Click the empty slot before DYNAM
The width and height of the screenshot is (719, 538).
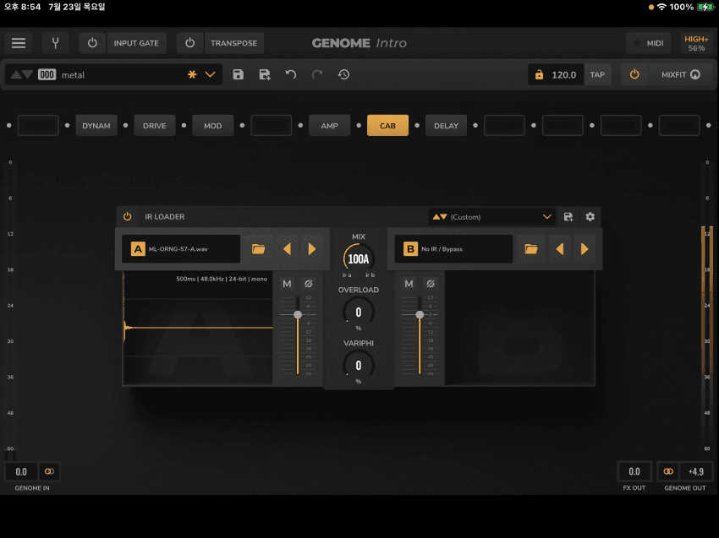(x=38, y=126)
